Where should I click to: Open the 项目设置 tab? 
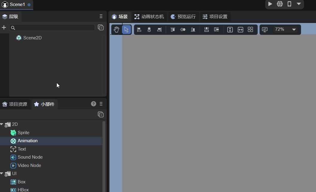215,17
